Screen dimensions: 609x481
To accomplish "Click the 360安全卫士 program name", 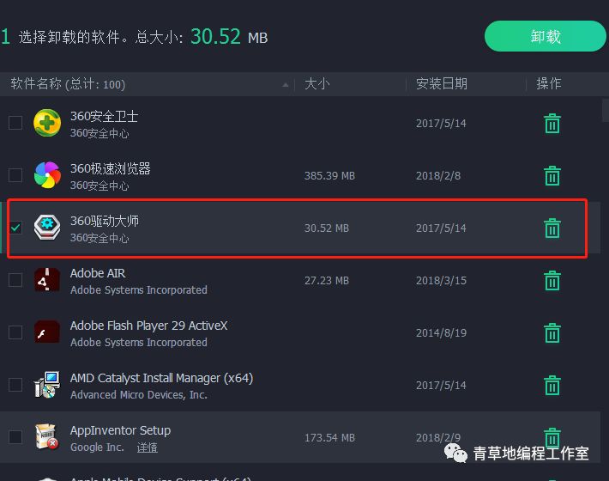I will pos(104,116).
